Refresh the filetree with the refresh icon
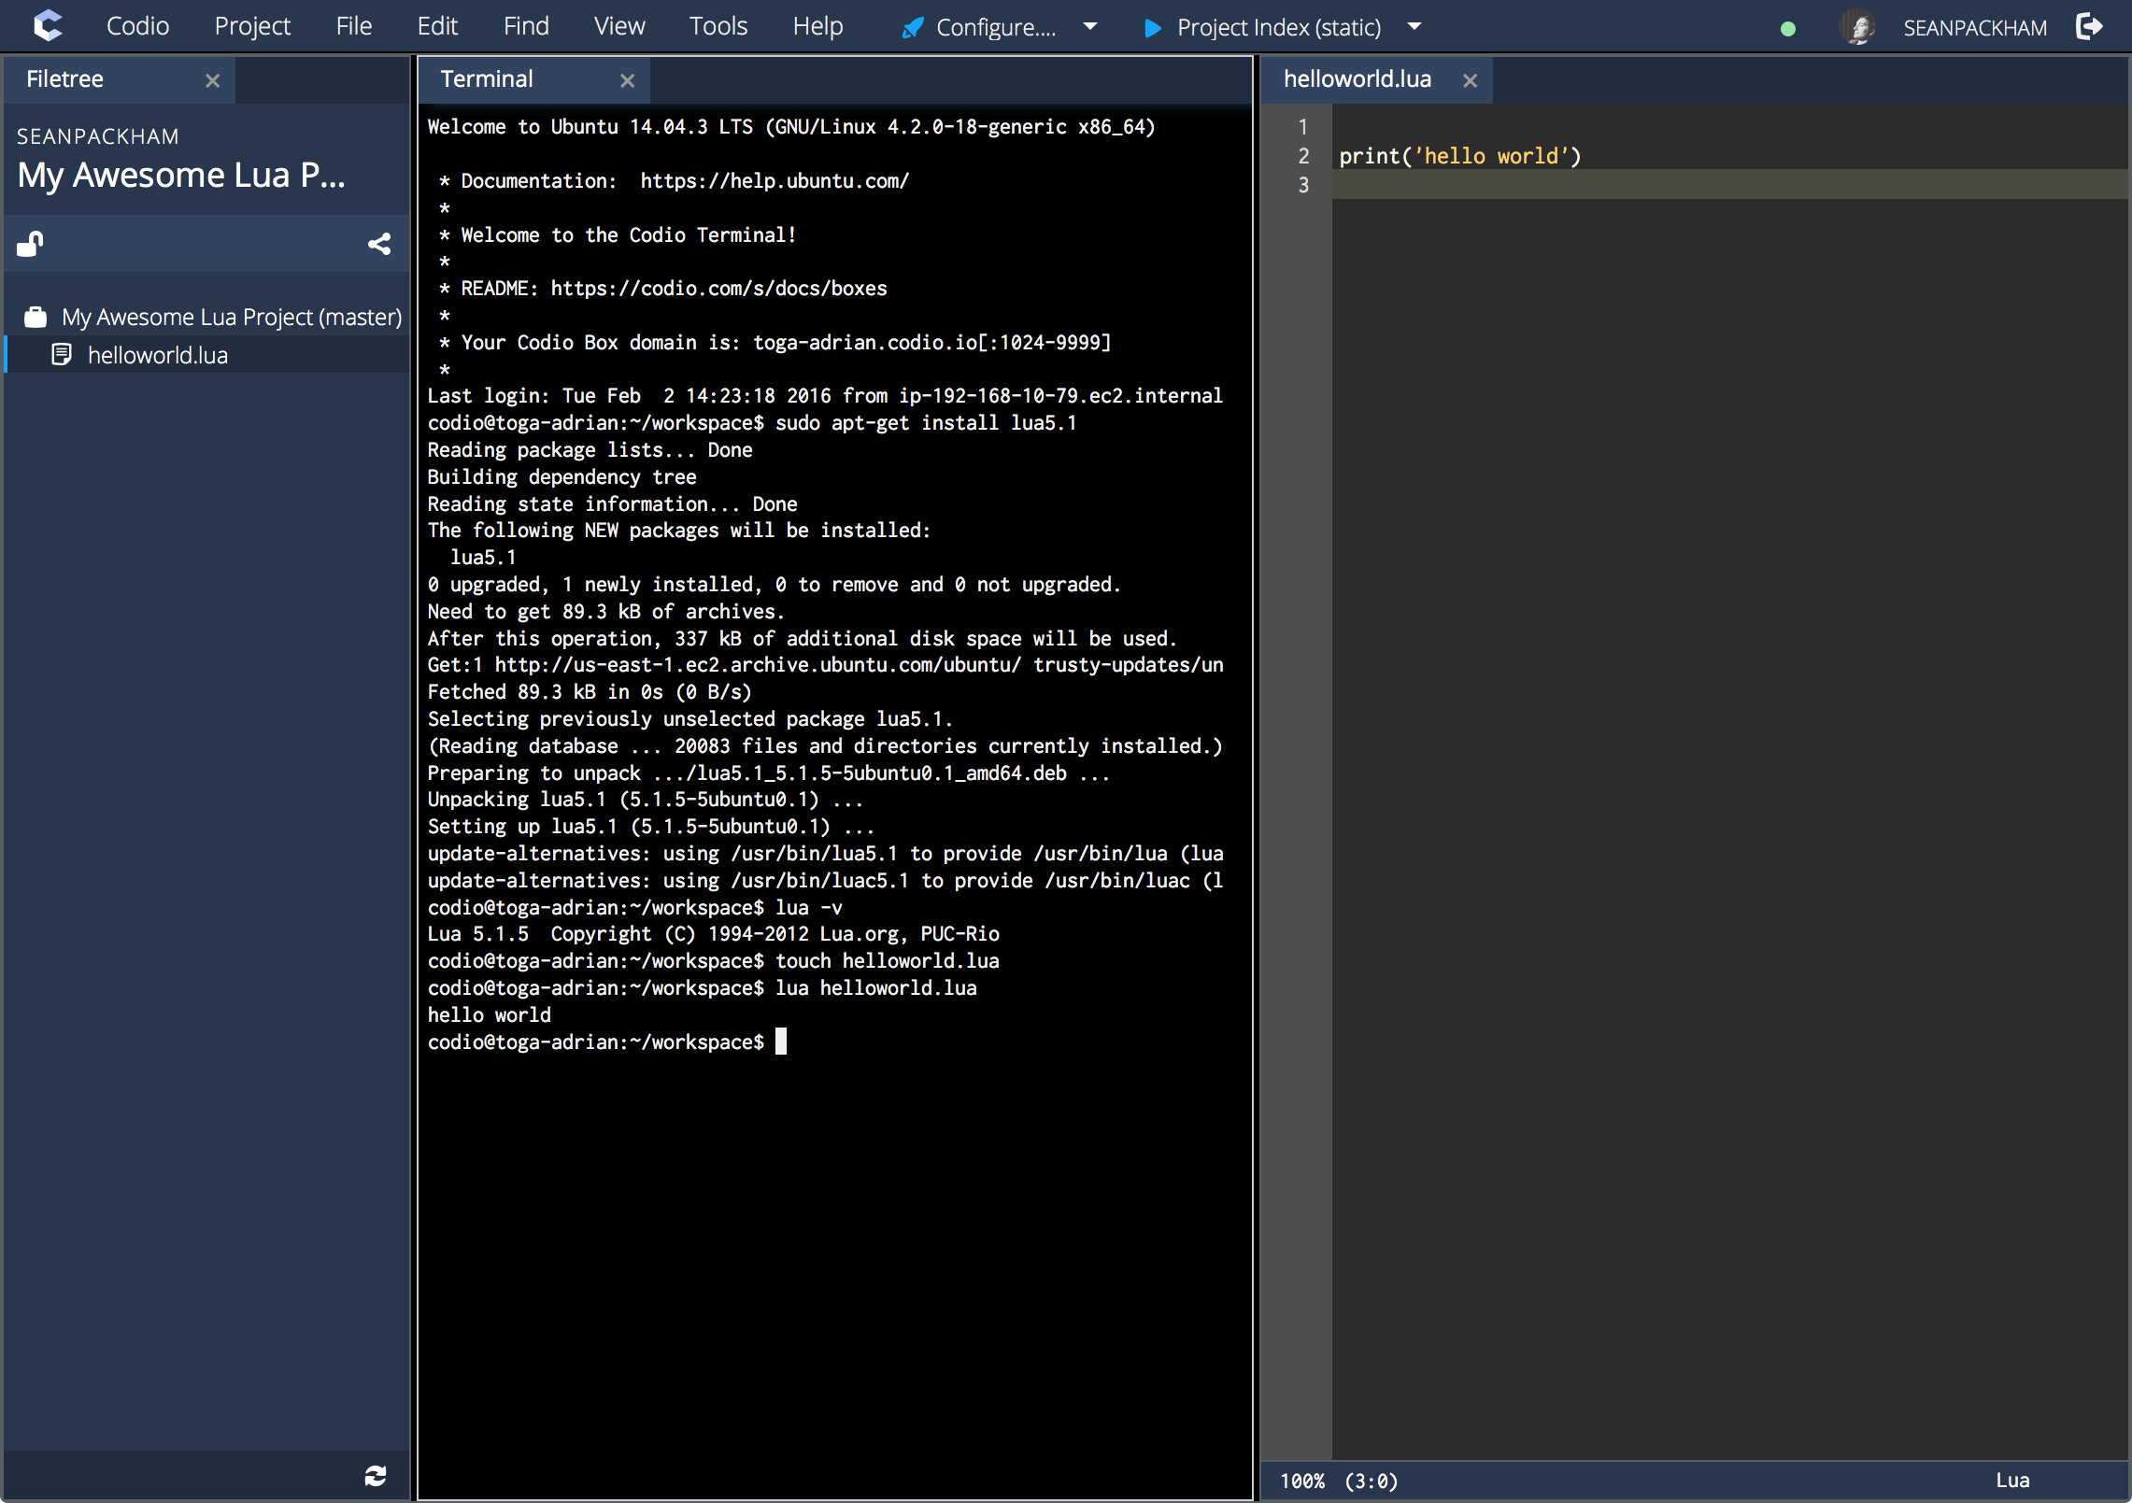 376,1476
